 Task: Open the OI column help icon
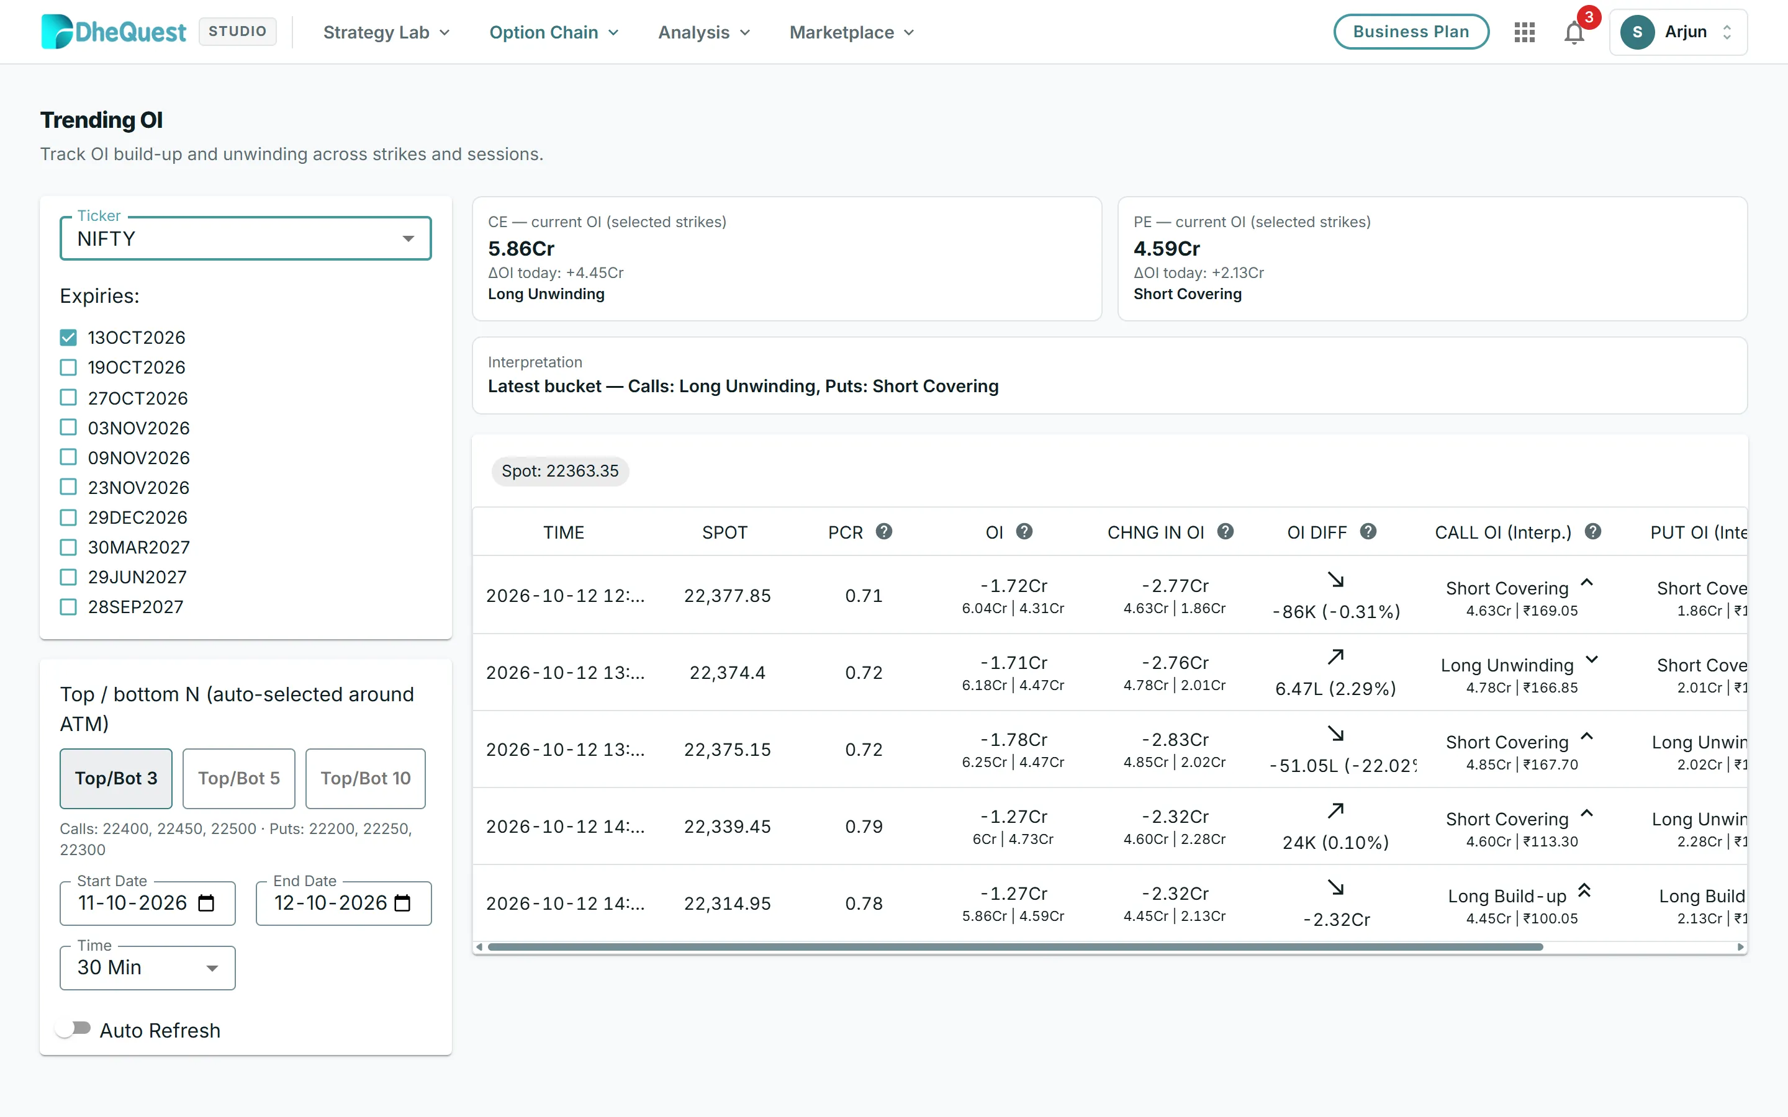click(x=1024, y=531)
